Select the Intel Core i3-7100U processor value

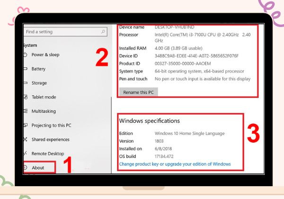[203, 37]
